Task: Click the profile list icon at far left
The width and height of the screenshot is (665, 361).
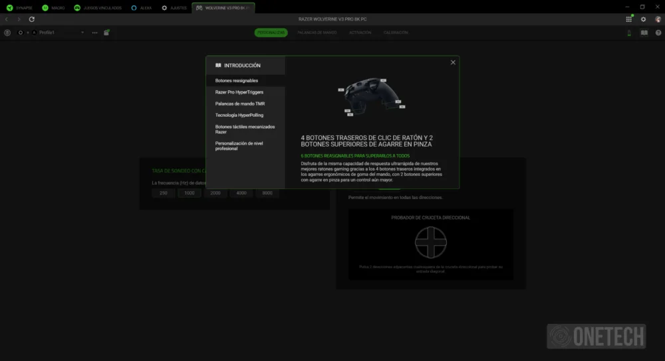Action: click(x=7, y=33)
